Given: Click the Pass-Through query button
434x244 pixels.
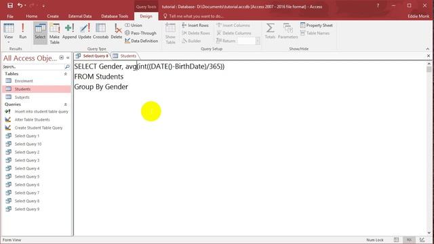Looking at the screenshot, I should (x=140, y=33).
